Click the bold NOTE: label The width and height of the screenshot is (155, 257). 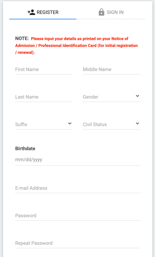(x=22, y=39)
